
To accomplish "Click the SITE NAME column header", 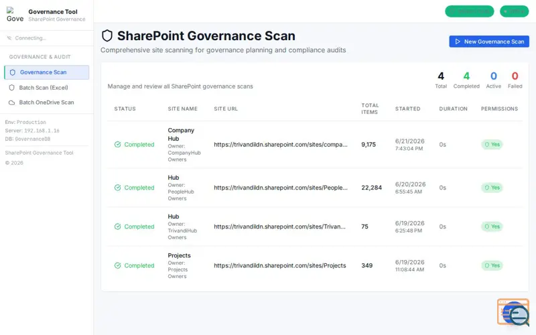I will coord(182,109).
